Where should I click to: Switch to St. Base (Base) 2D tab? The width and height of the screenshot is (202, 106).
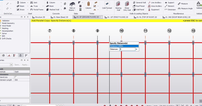[x=59, y=17]
